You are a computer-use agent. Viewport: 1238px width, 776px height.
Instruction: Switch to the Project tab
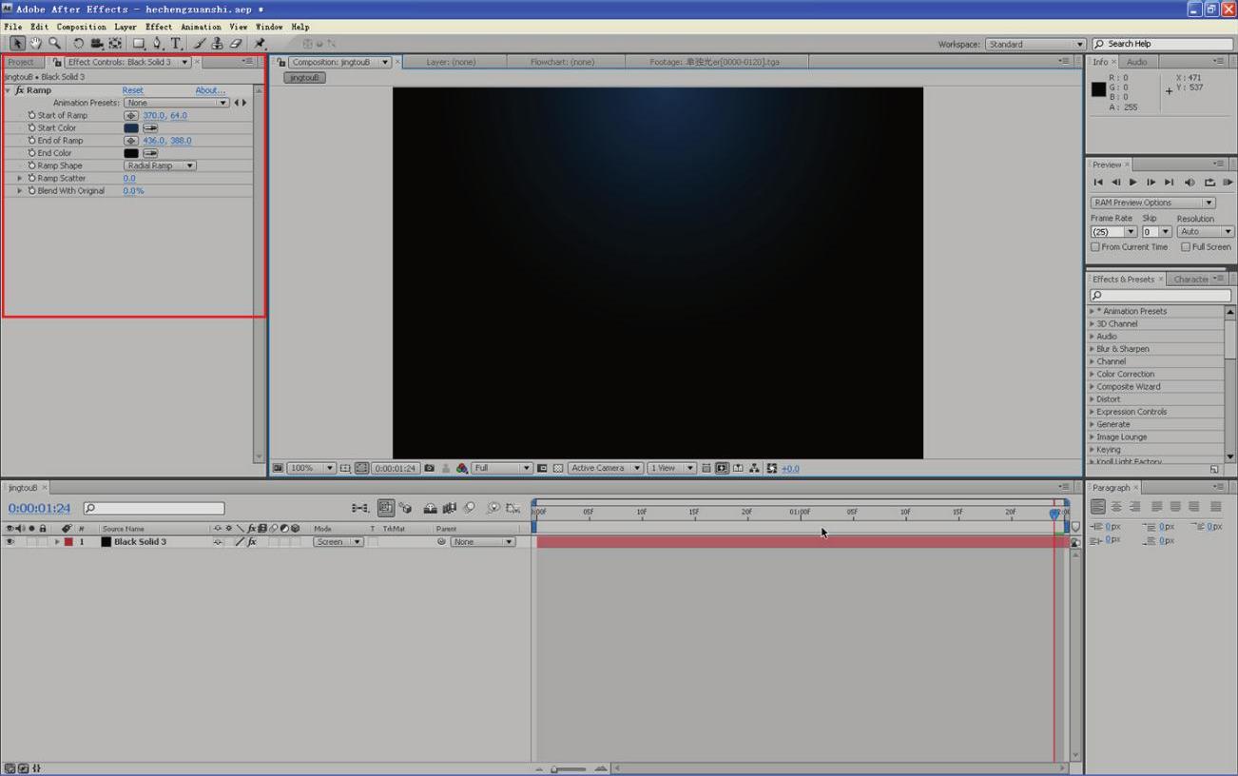point(21,62)
